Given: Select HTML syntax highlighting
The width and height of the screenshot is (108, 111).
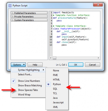Looking at the screenshot, I should (57, 80).
